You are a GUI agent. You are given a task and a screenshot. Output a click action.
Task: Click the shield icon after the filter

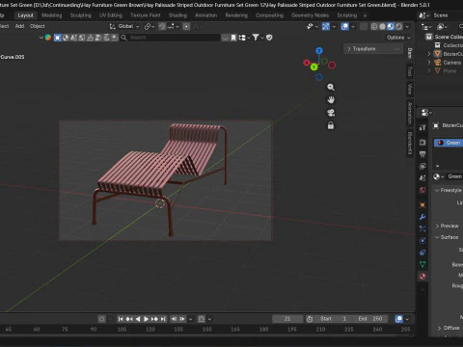coord(269,38)
